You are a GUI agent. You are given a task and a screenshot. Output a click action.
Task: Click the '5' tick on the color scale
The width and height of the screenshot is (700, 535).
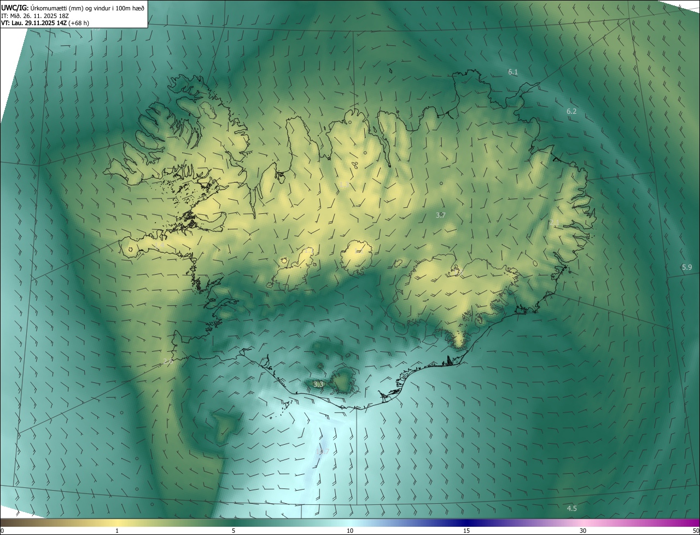[234, 531]
